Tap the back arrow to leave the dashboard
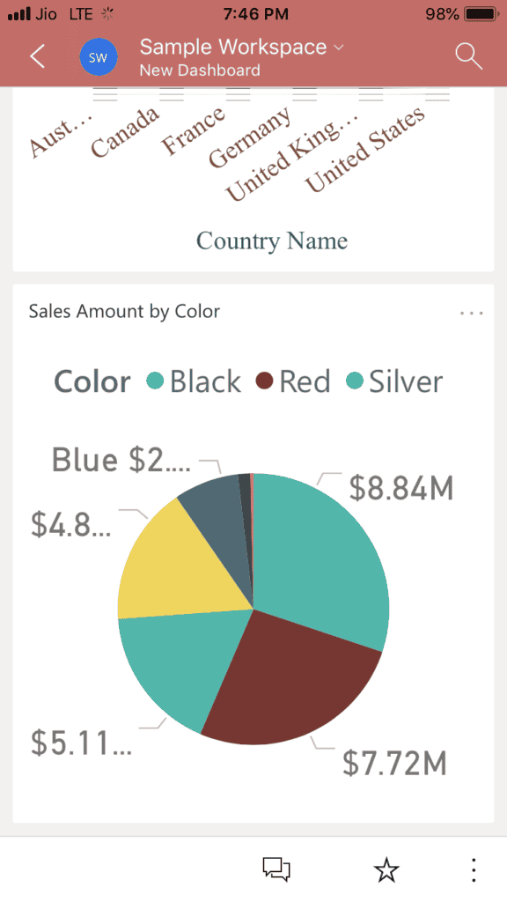Screen dimensions: 507x902 pyautogui.click(x=35, y=55)
